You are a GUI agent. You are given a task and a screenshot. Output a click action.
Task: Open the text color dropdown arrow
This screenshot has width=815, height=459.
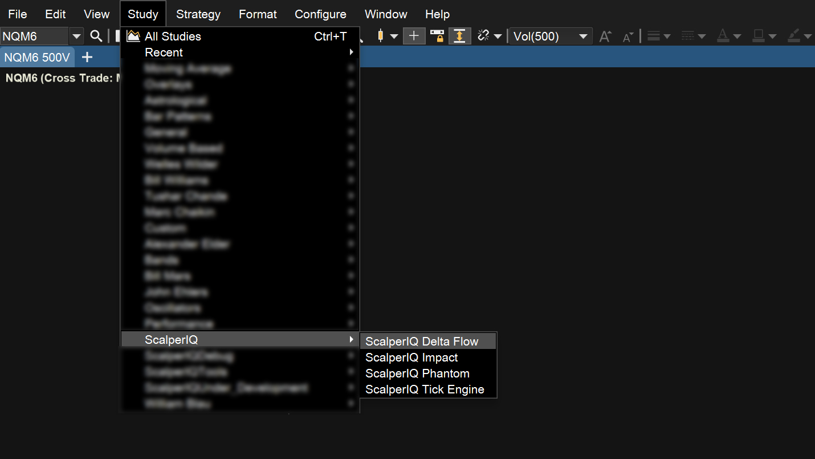tap(737, 37)
